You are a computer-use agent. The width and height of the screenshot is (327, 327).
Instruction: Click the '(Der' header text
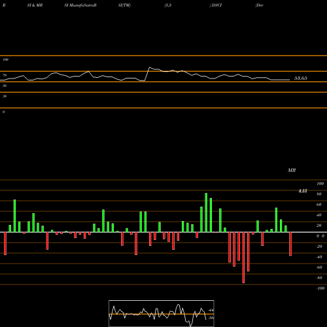pyautogui.click(x=260, y=5)
